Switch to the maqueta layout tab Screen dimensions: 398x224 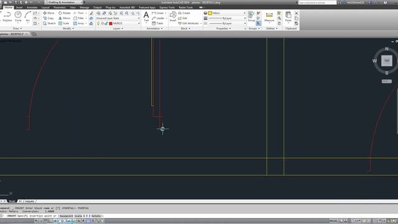(29, 201)
